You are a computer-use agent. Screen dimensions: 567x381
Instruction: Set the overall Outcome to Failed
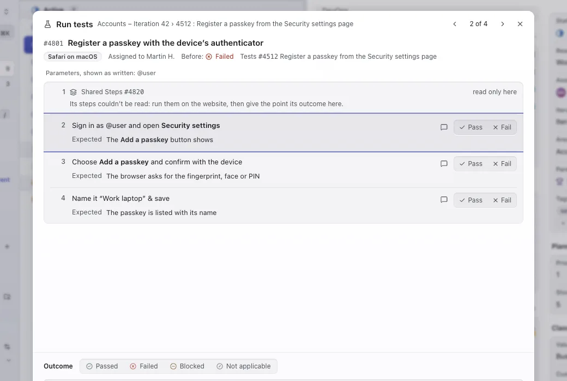pos(143,366)
